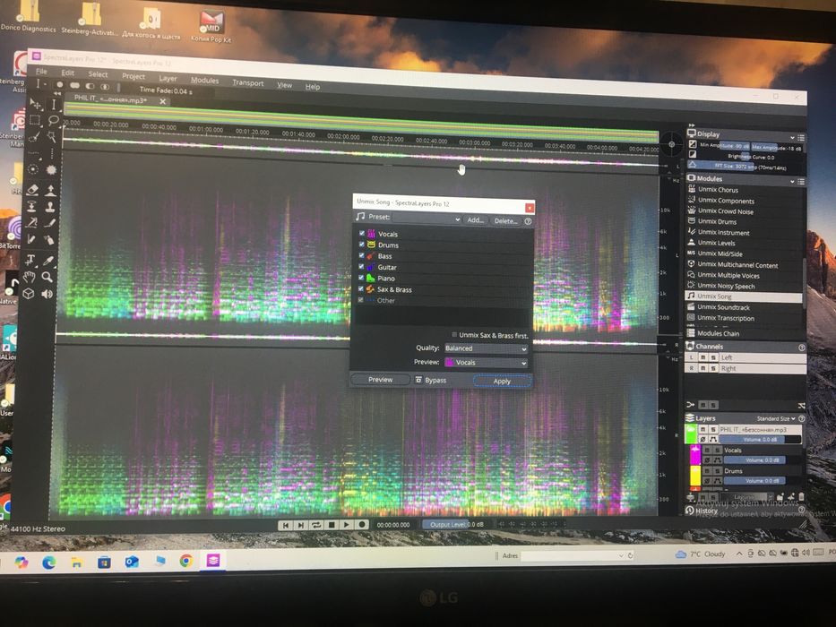Image resolution: width=836 pixels, height=627 pixels.
Task: Click the Bypass button
Action: tap(431, 380)
